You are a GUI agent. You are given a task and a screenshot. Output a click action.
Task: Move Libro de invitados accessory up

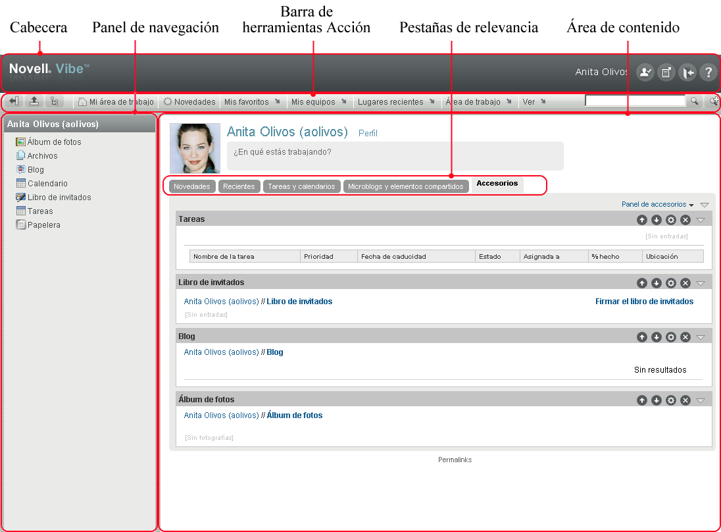tap(642, 283)
